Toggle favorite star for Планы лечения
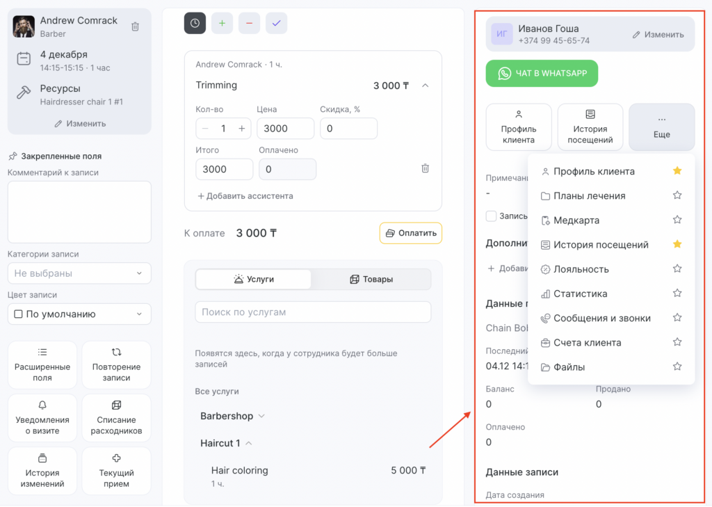The image size is (712, 507). coord(677,195)
